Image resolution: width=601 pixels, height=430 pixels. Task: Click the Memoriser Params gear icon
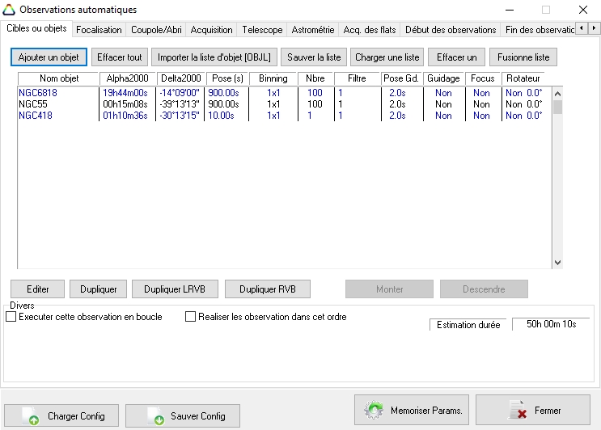click(374, 410)
